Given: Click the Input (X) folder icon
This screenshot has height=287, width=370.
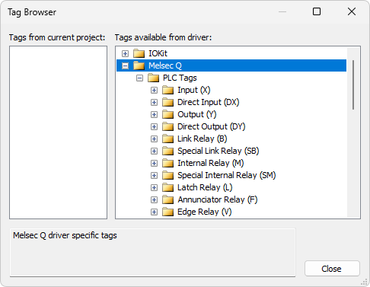Looking at the screenshot, I should click(167, 90).
